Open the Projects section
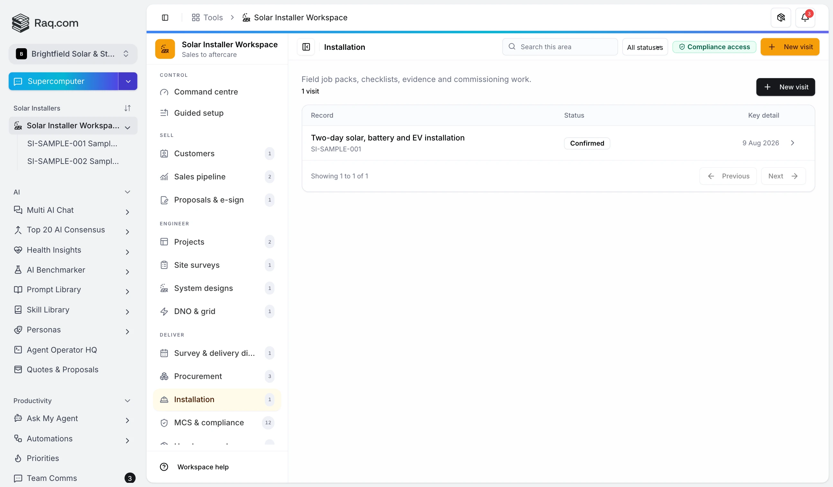Image resolution: width=833 pixels, height=487 pixels. [217, 242]
